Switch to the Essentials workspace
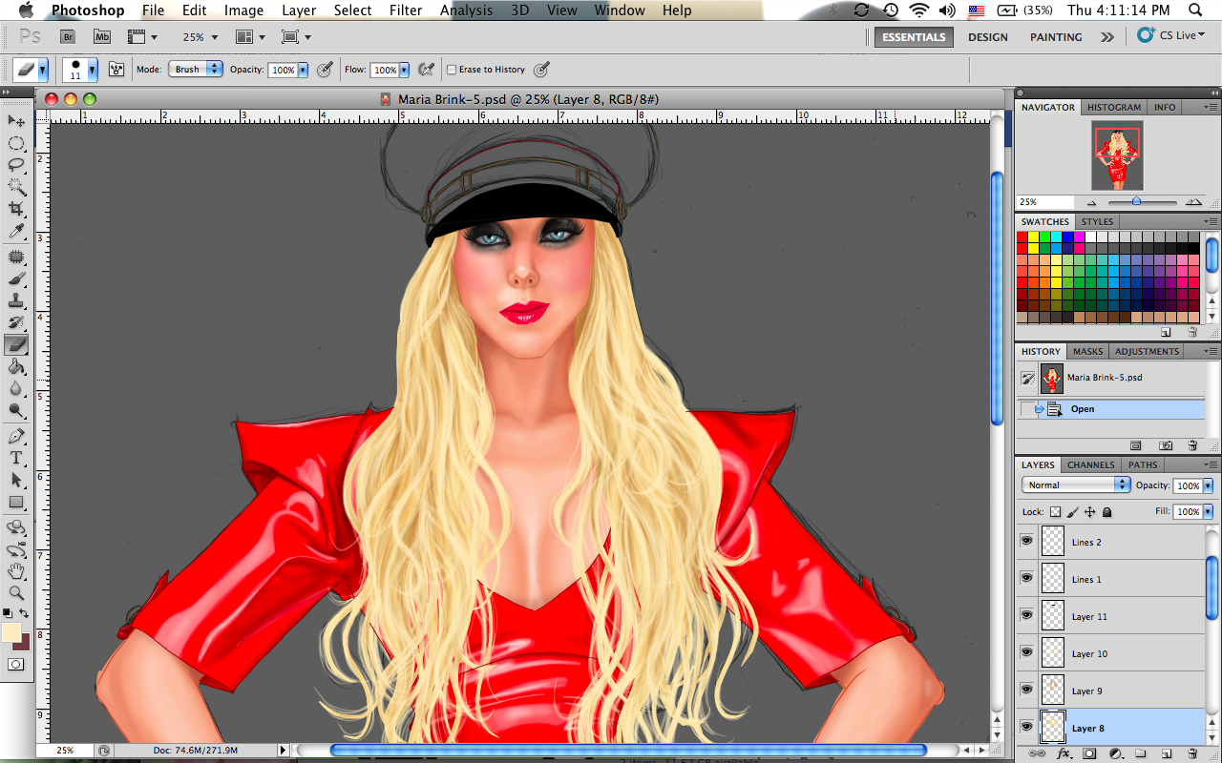 click(x=914, y=37)
